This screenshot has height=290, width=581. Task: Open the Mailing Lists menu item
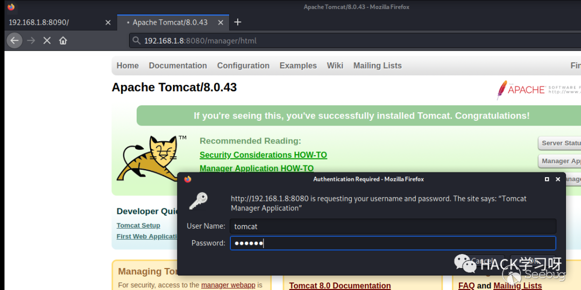coord(377,66)
